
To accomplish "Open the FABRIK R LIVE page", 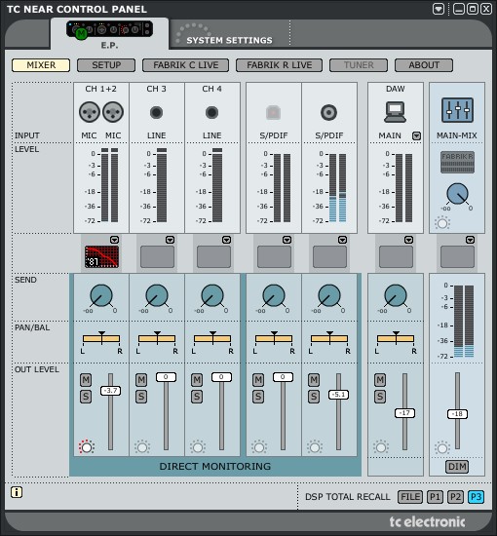I will (x=280, y=65).
